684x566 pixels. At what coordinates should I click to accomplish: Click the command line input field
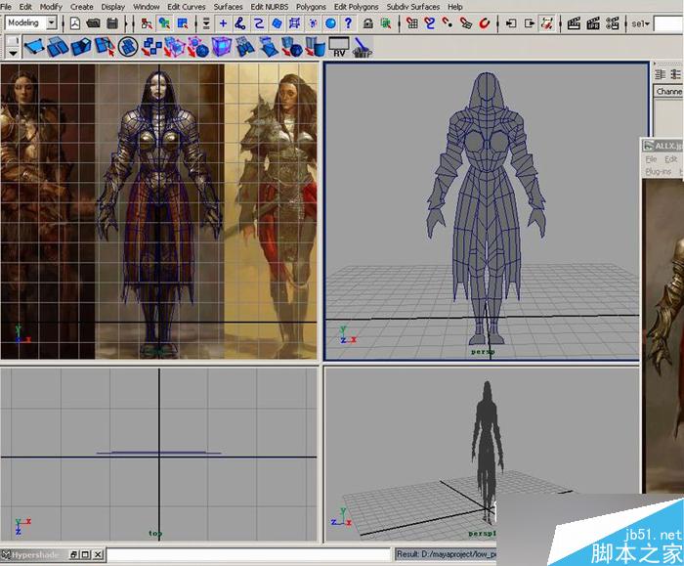tap(248, 554)
